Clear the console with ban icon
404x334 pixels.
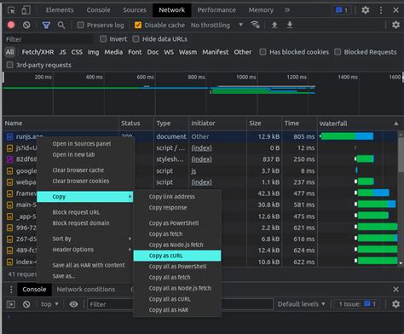[26, 304]
